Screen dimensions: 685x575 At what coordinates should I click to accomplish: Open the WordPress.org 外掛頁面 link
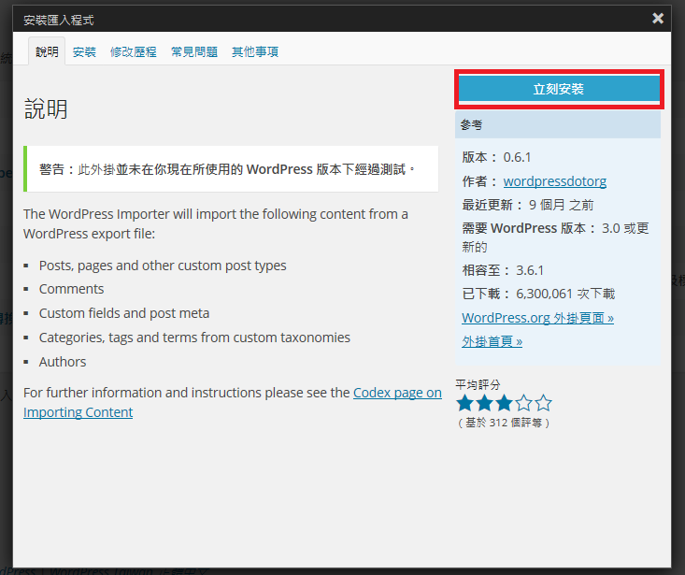coord(537,318)
